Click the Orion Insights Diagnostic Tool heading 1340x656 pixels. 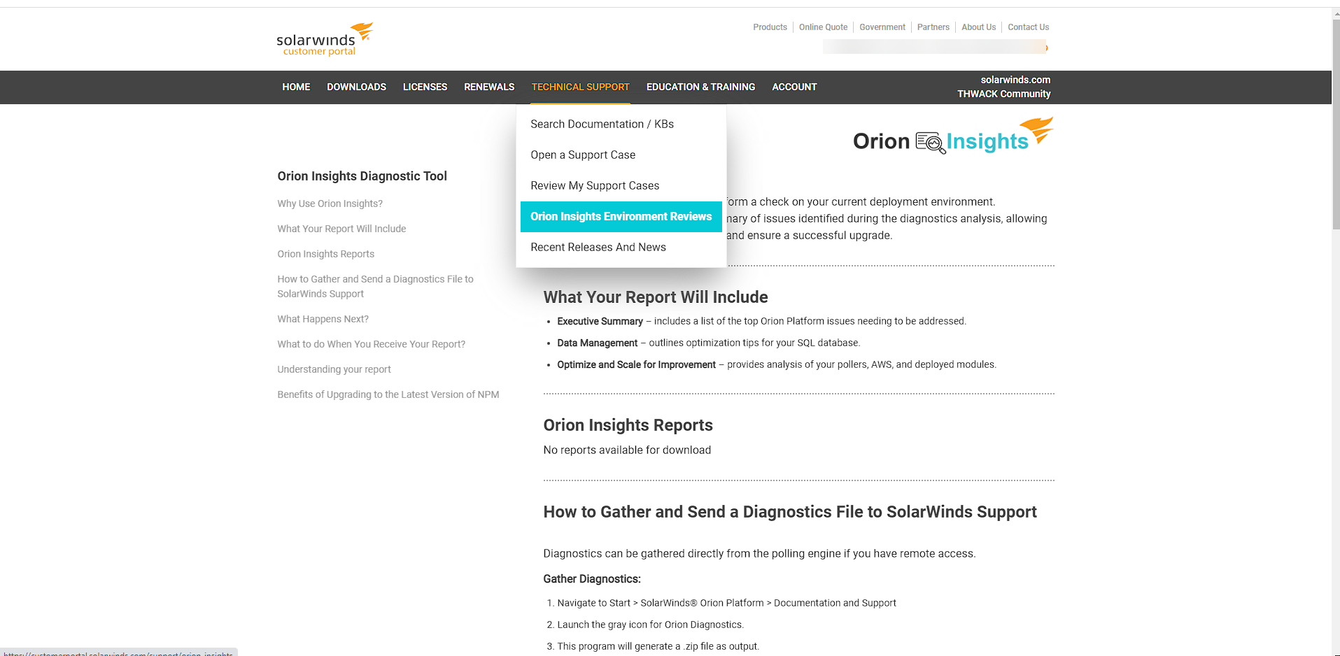pos(362,176)
